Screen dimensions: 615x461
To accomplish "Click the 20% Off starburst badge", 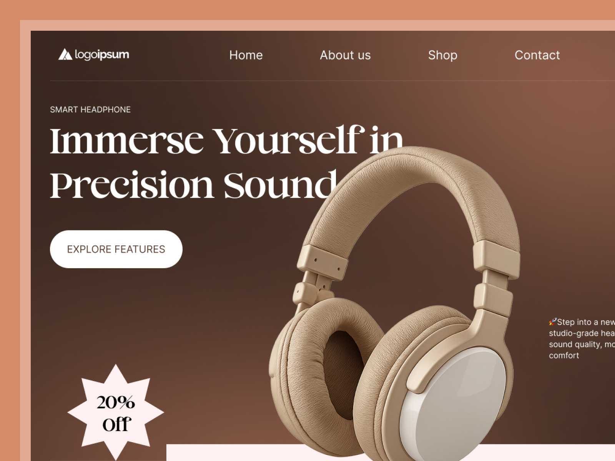I will click(116, 412).
